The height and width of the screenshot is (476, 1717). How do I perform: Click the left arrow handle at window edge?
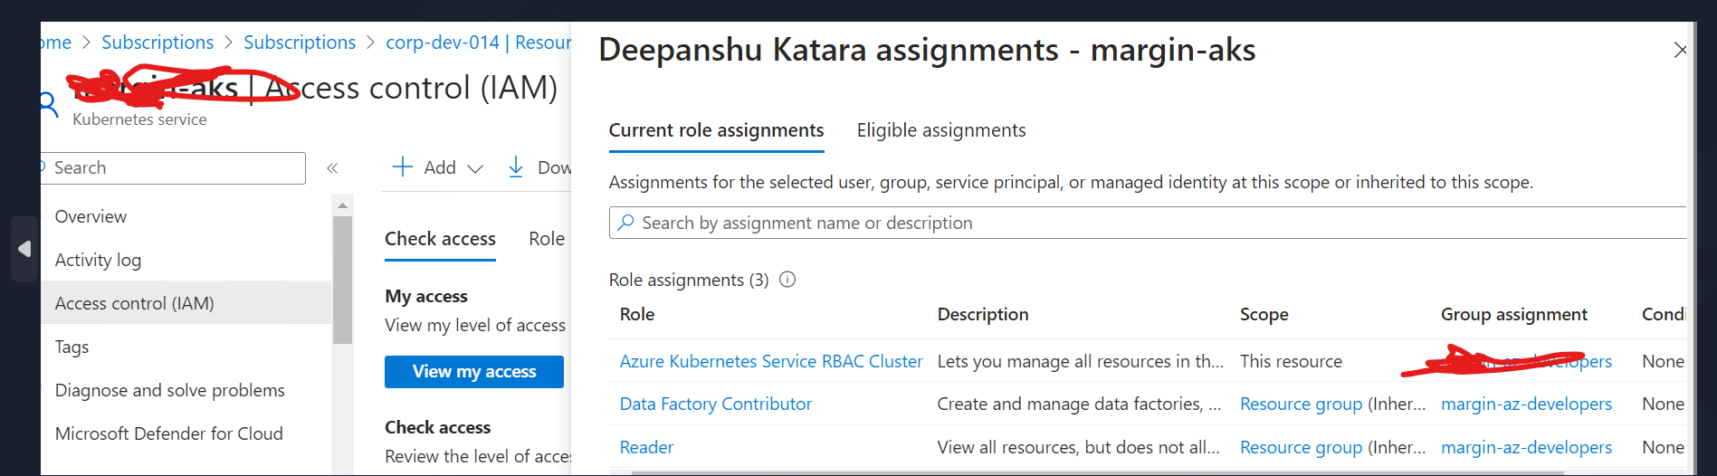(x=24, y=249)
